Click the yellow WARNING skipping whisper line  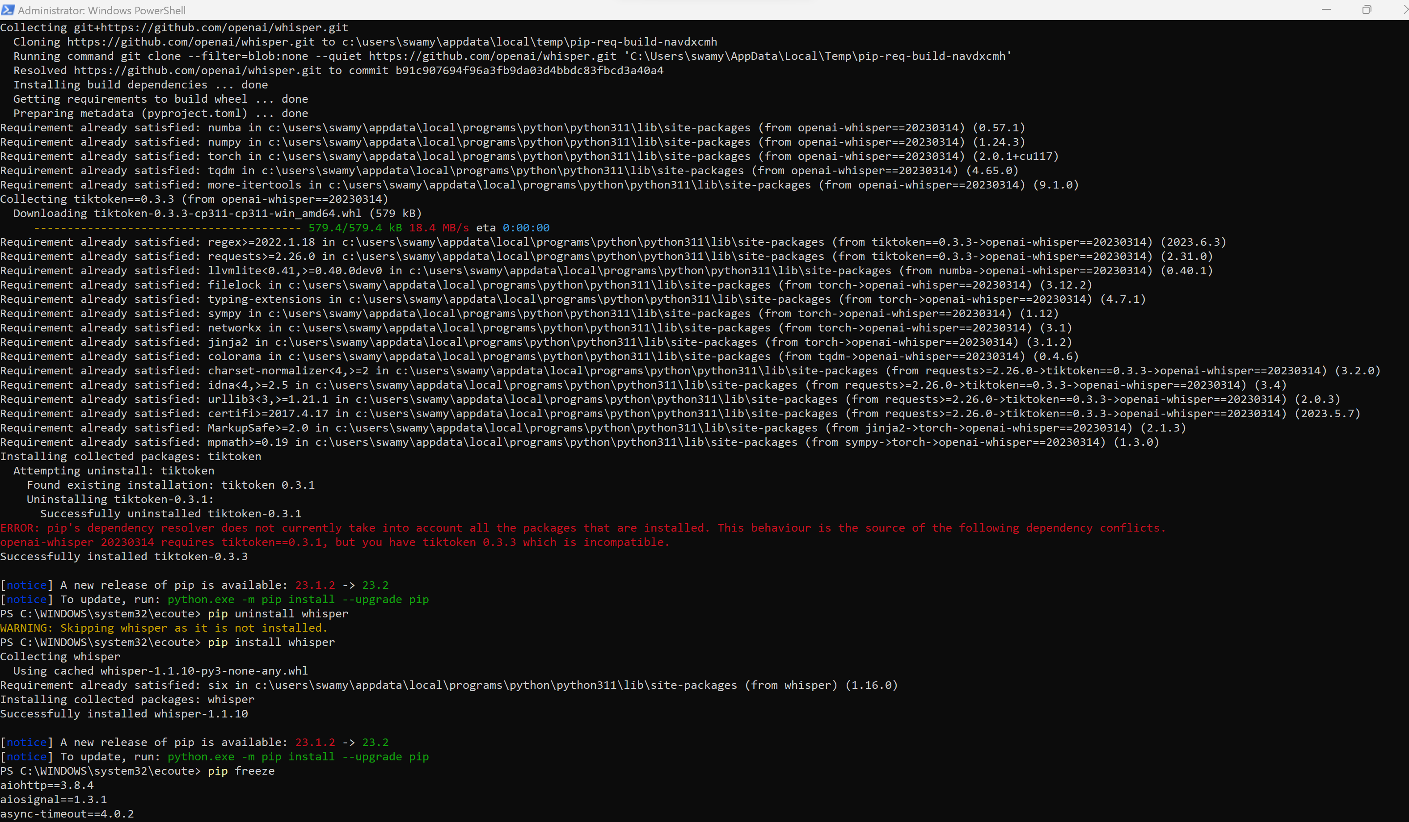point(165,628)
